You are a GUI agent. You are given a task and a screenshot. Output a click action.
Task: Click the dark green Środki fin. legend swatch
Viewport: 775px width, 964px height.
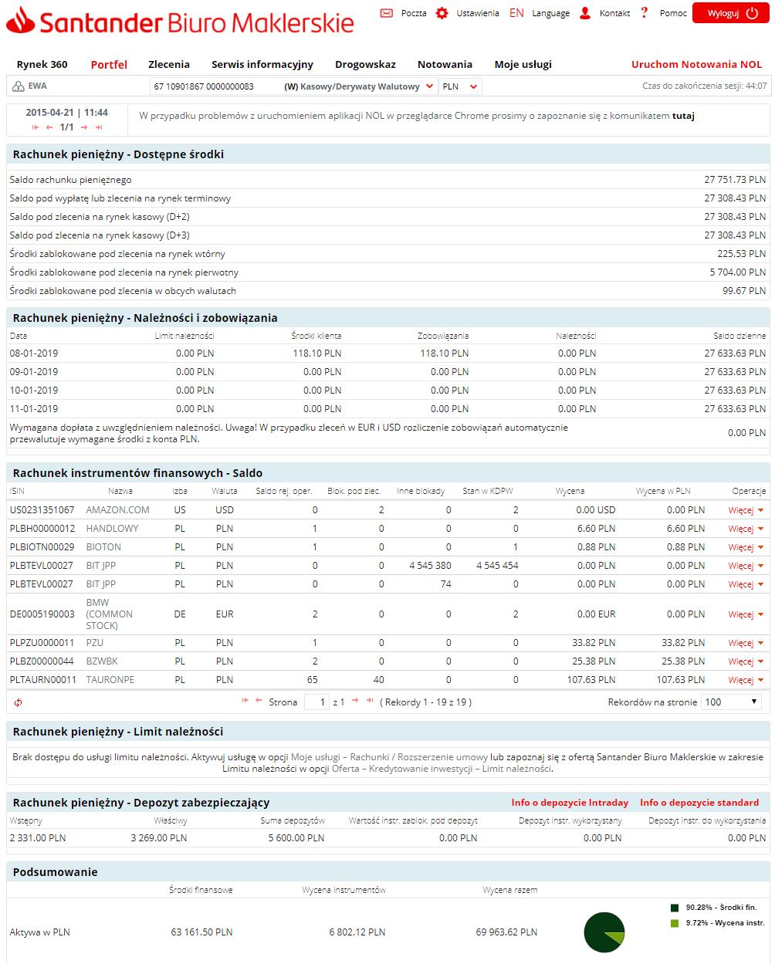(675, 908)
